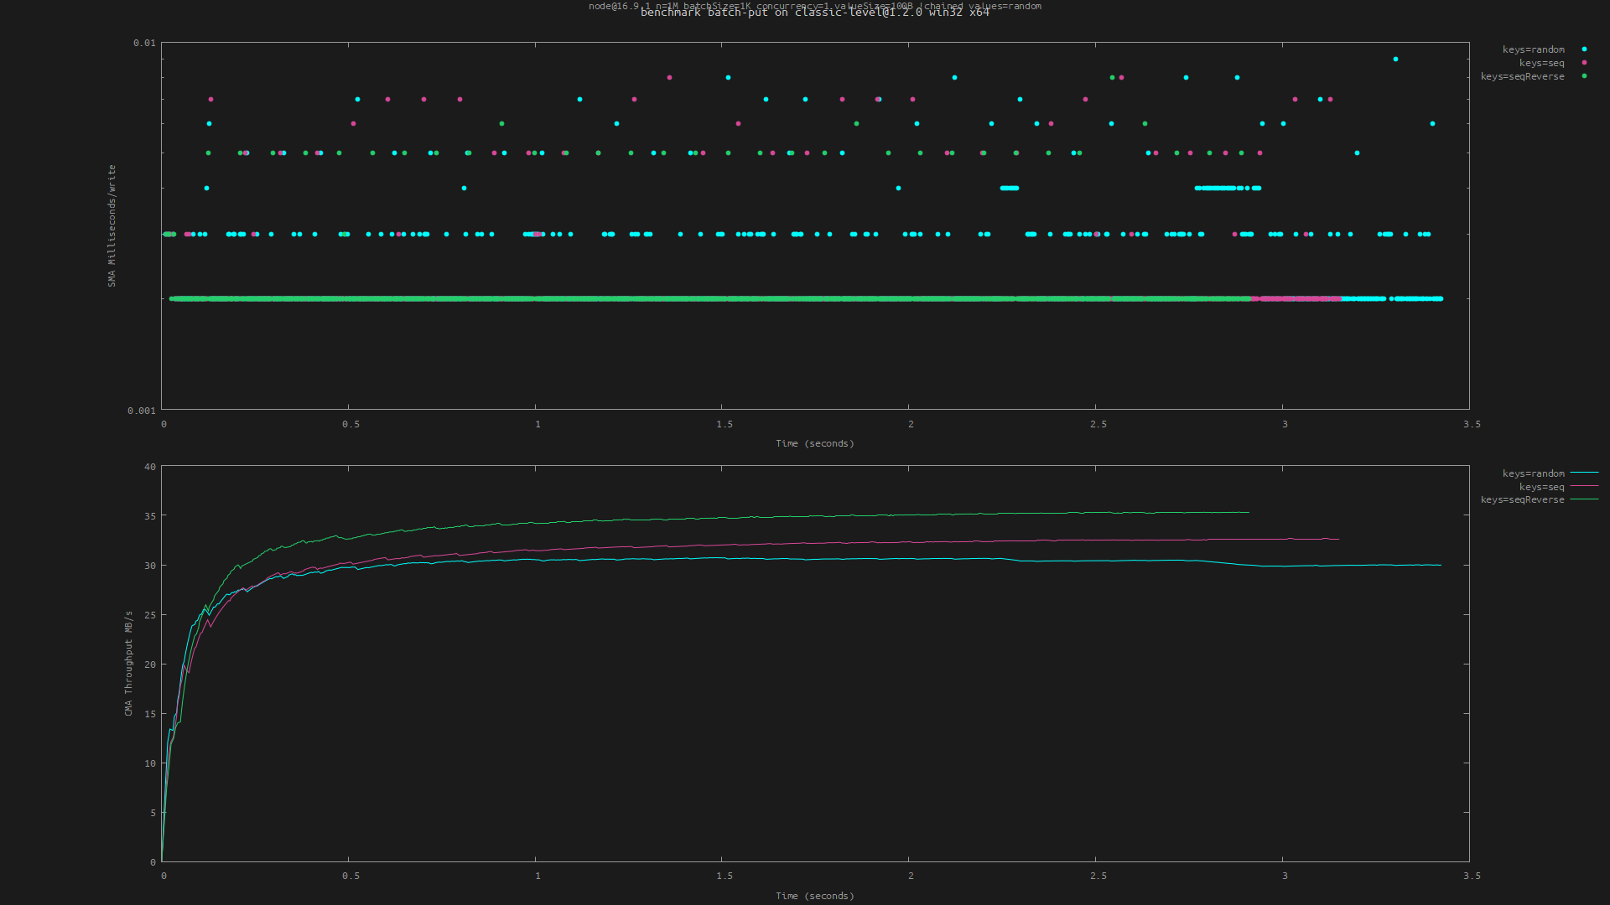Click the Time (seconds) label under throughput chart

(814, 895)
